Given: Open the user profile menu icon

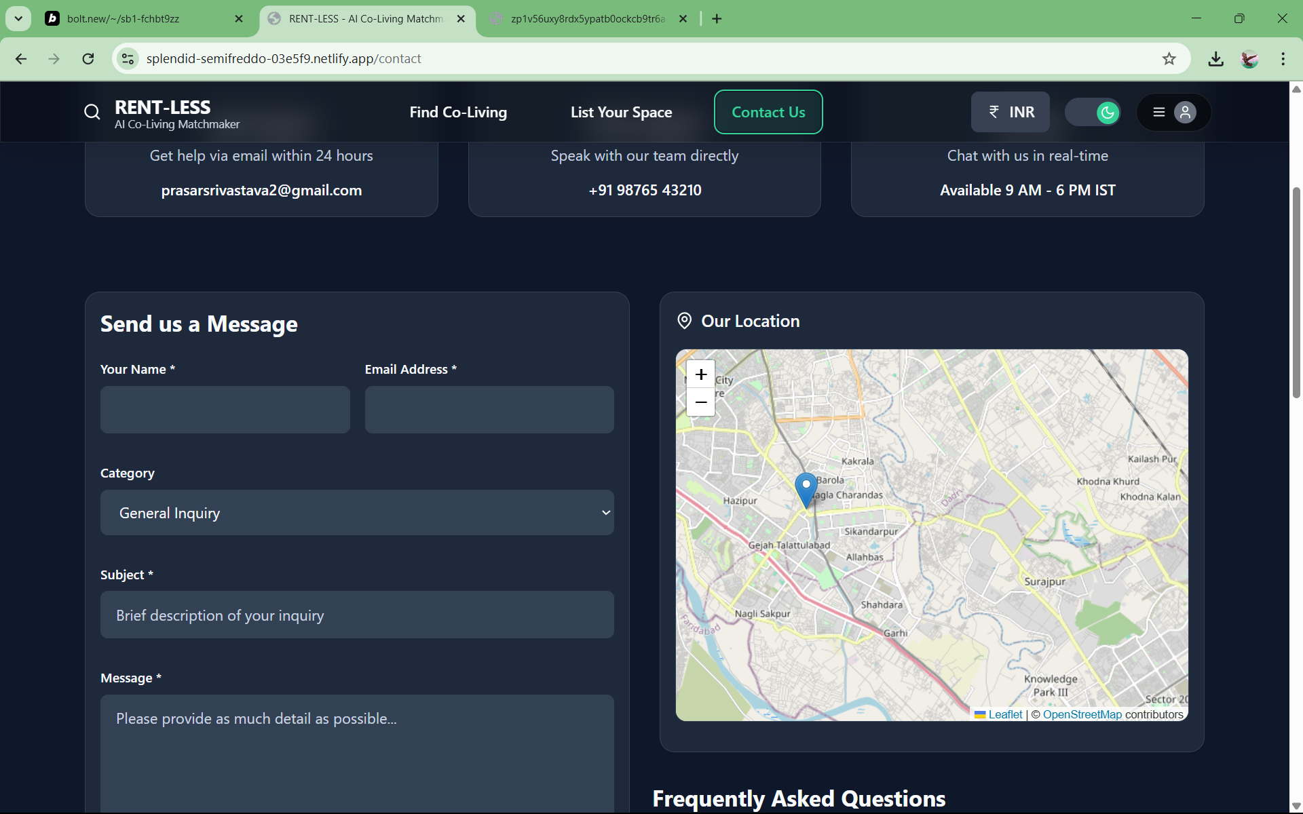Looking at the screenshot, I should (x=1185, y=112).
